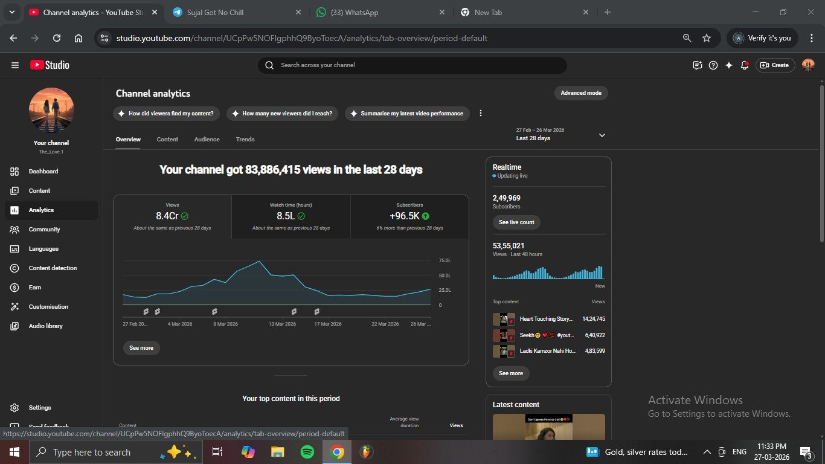This screenshot has width=825, height=464.
Task: Click the See live count button
Action: tap(516, 222)
